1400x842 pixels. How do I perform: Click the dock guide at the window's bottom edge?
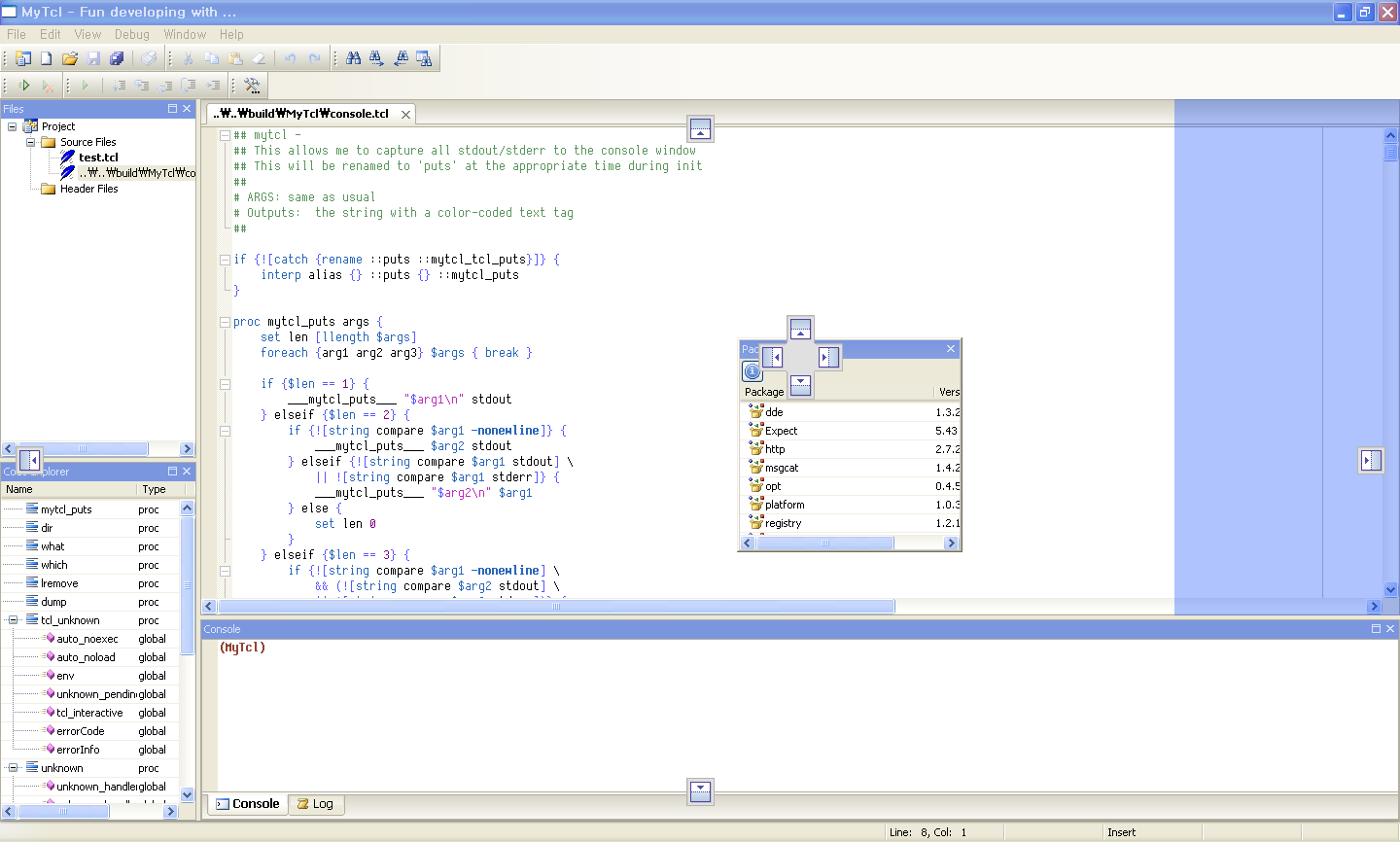[700, 791]
